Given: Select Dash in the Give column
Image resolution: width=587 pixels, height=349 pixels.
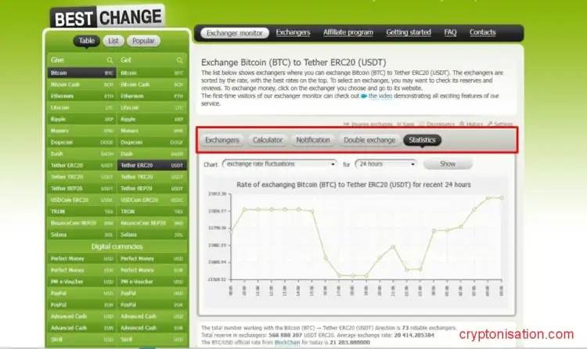Looking at the screenshot, I should [82, 154].
